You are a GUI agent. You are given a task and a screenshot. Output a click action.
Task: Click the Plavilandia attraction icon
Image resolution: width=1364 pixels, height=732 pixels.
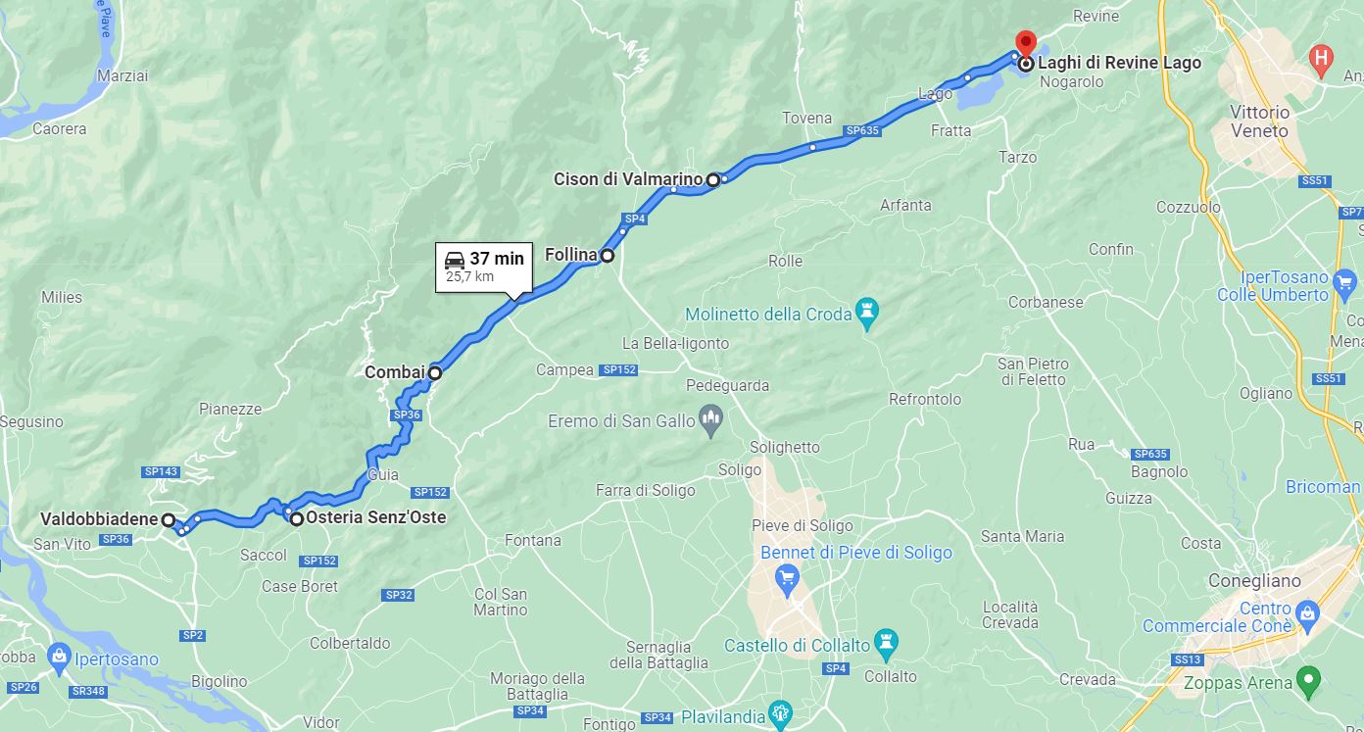click(x=779, y=711)
